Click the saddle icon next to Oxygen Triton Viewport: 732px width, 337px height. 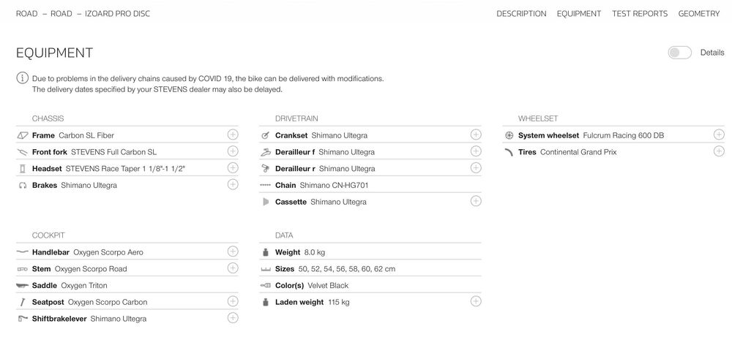pyautogui.click(x=23, y=285)
